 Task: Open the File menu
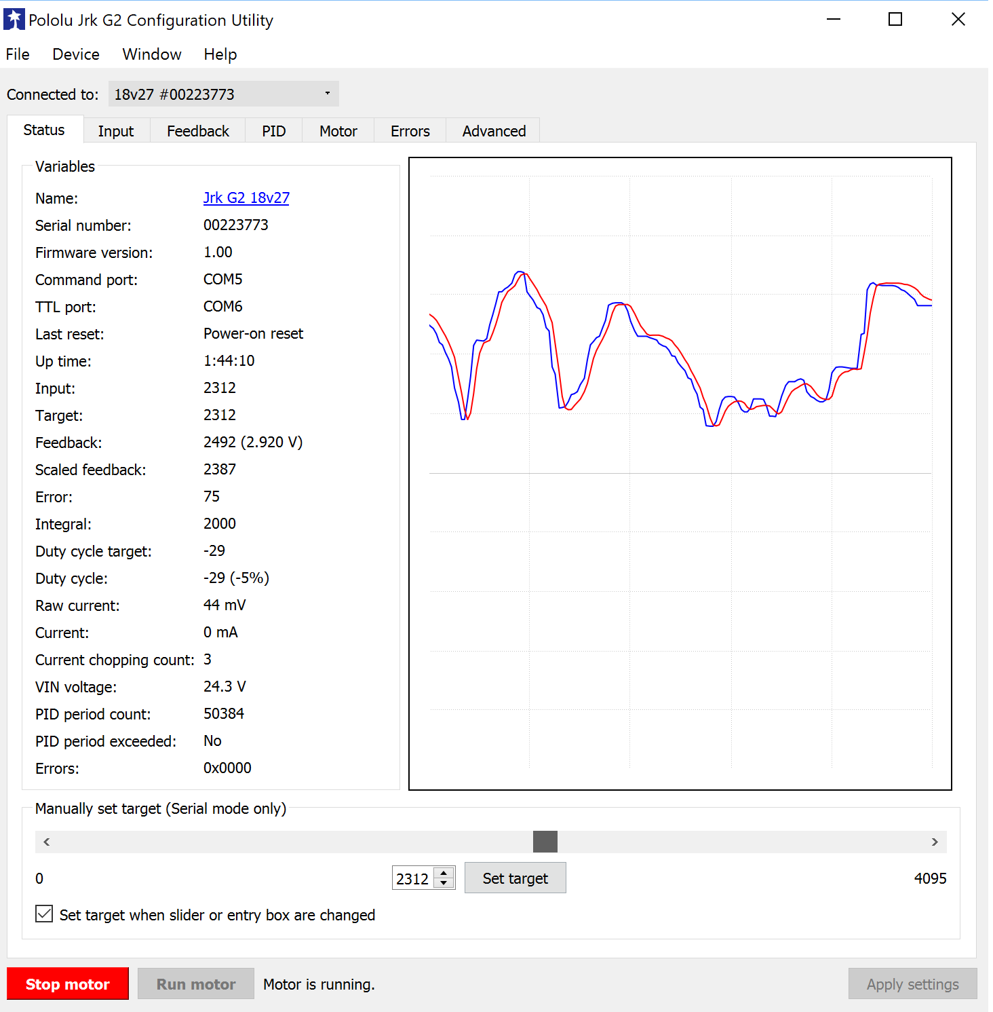[x=17, y=54]
